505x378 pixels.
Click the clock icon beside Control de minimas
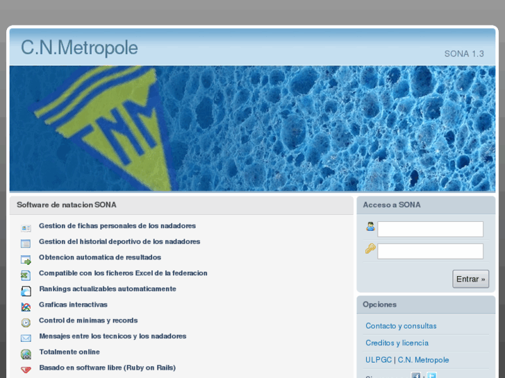point(26,323)
